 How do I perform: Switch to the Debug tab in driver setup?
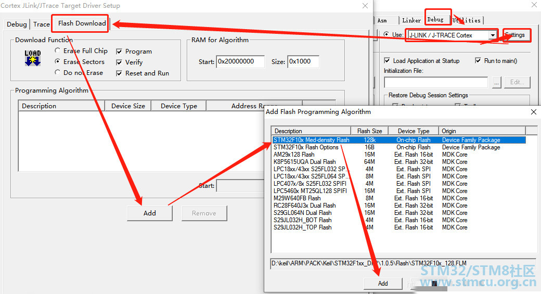point(17,24)
